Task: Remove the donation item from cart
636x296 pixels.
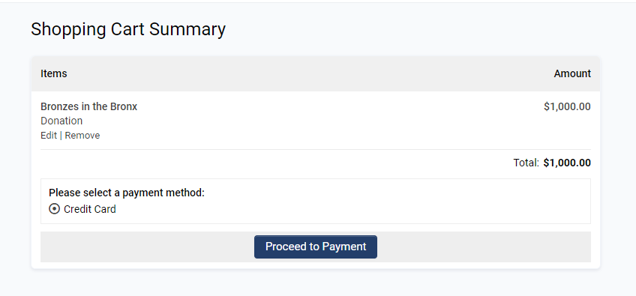Action: 82,136
